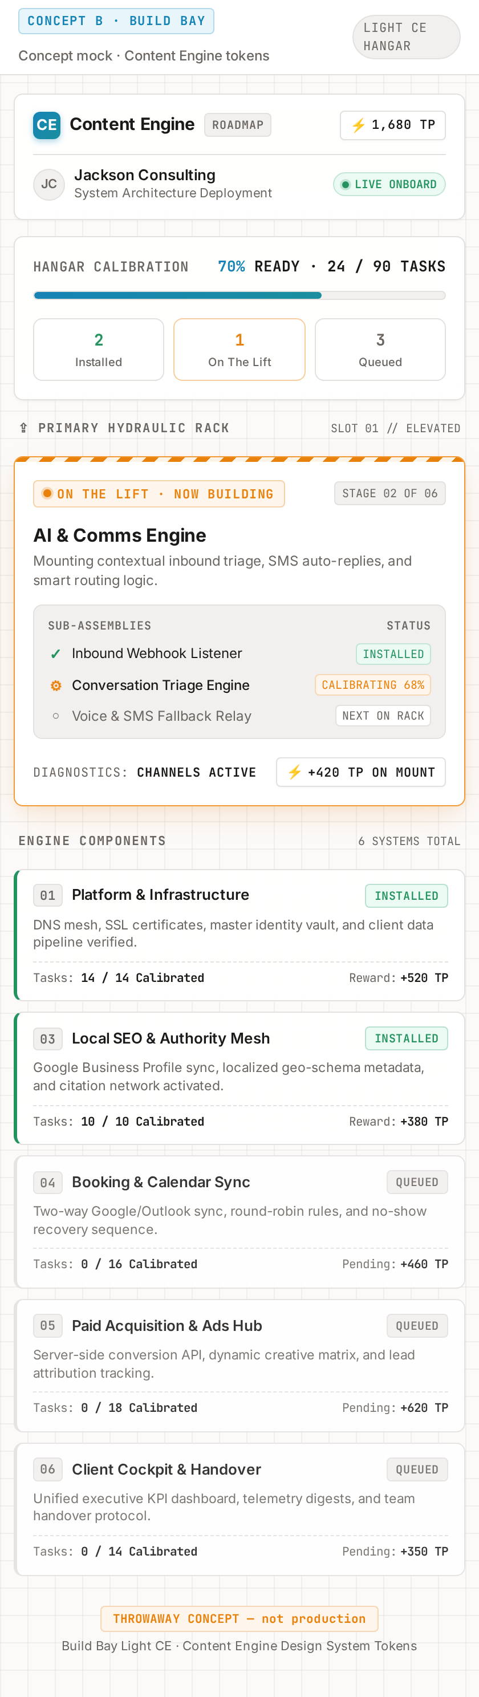Click the lightning bolt beside 1,680 TP
This screenshot has height=1697, width=479.
[x=359, y=125]
